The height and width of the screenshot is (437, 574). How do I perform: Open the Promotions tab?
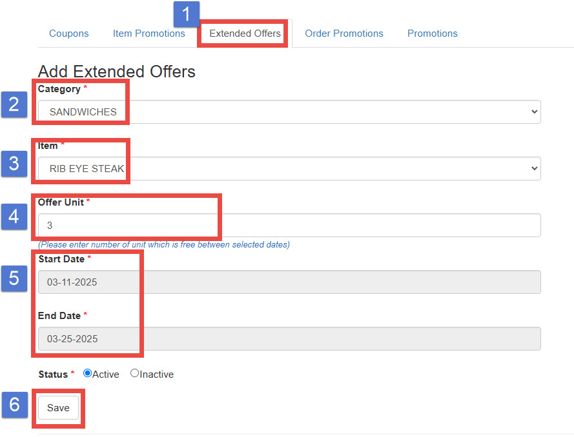pos(432,34)
